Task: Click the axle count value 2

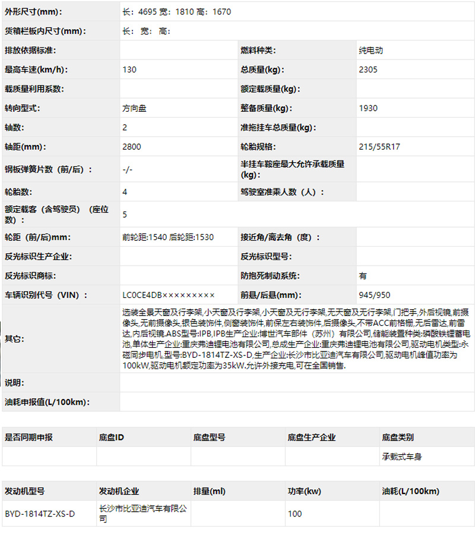Action: (x=125, y=128)
